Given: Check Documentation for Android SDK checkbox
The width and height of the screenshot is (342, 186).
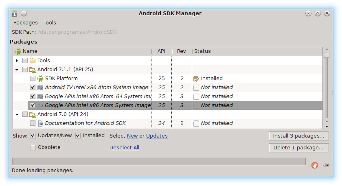Looking at the screenshot, I should [x=33, y=123].
